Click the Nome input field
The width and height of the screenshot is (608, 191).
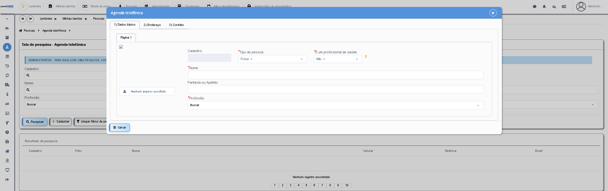336,75
